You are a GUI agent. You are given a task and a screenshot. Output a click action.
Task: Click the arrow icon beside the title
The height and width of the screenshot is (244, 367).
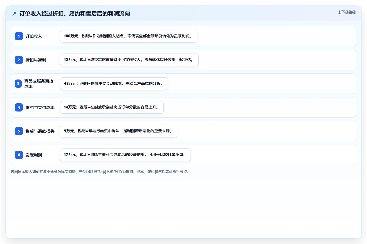tap(14, 14)
